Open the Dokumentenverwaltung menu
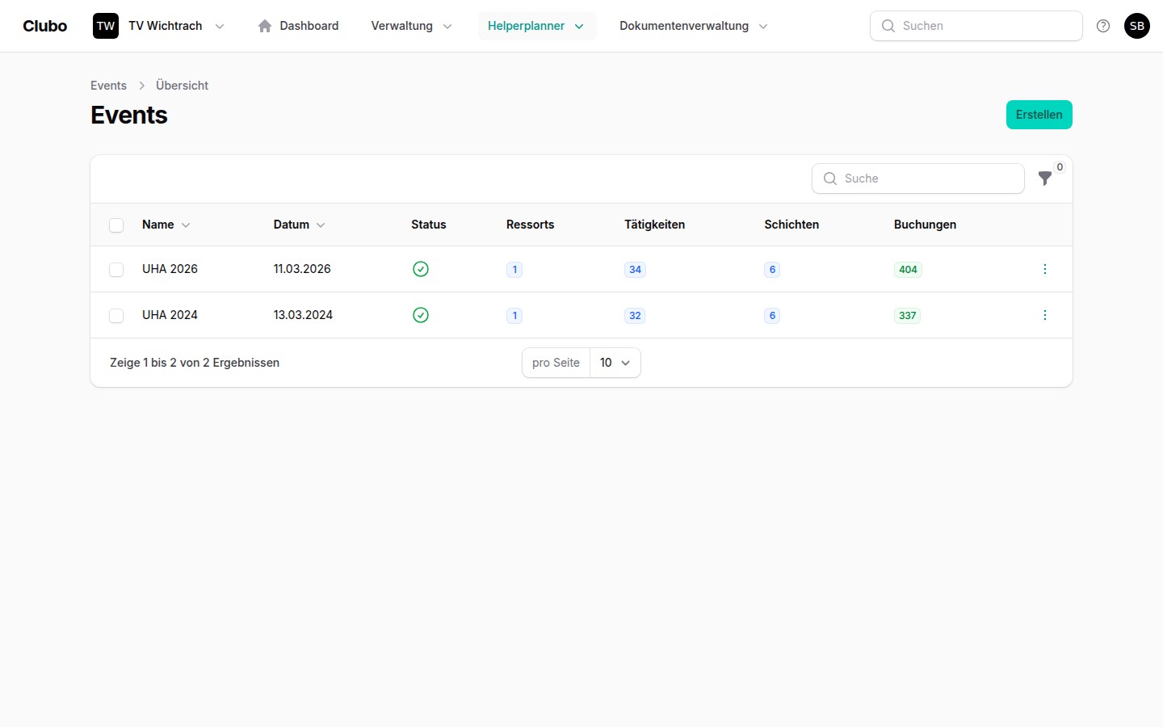The width and height of the screenshot is (1163, 727). point(692,26)
